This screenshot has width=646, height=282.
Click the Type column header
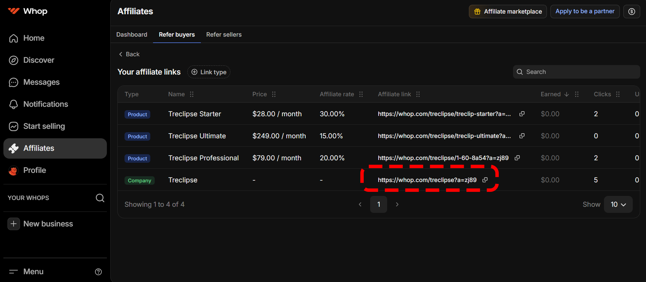pyautogui.click(x=132, y=94)
